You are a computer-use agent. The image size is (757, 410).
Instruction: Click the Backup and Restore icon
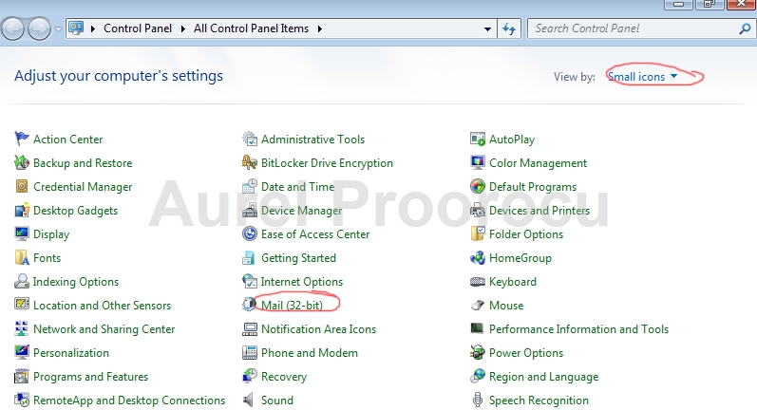[22, 162]
